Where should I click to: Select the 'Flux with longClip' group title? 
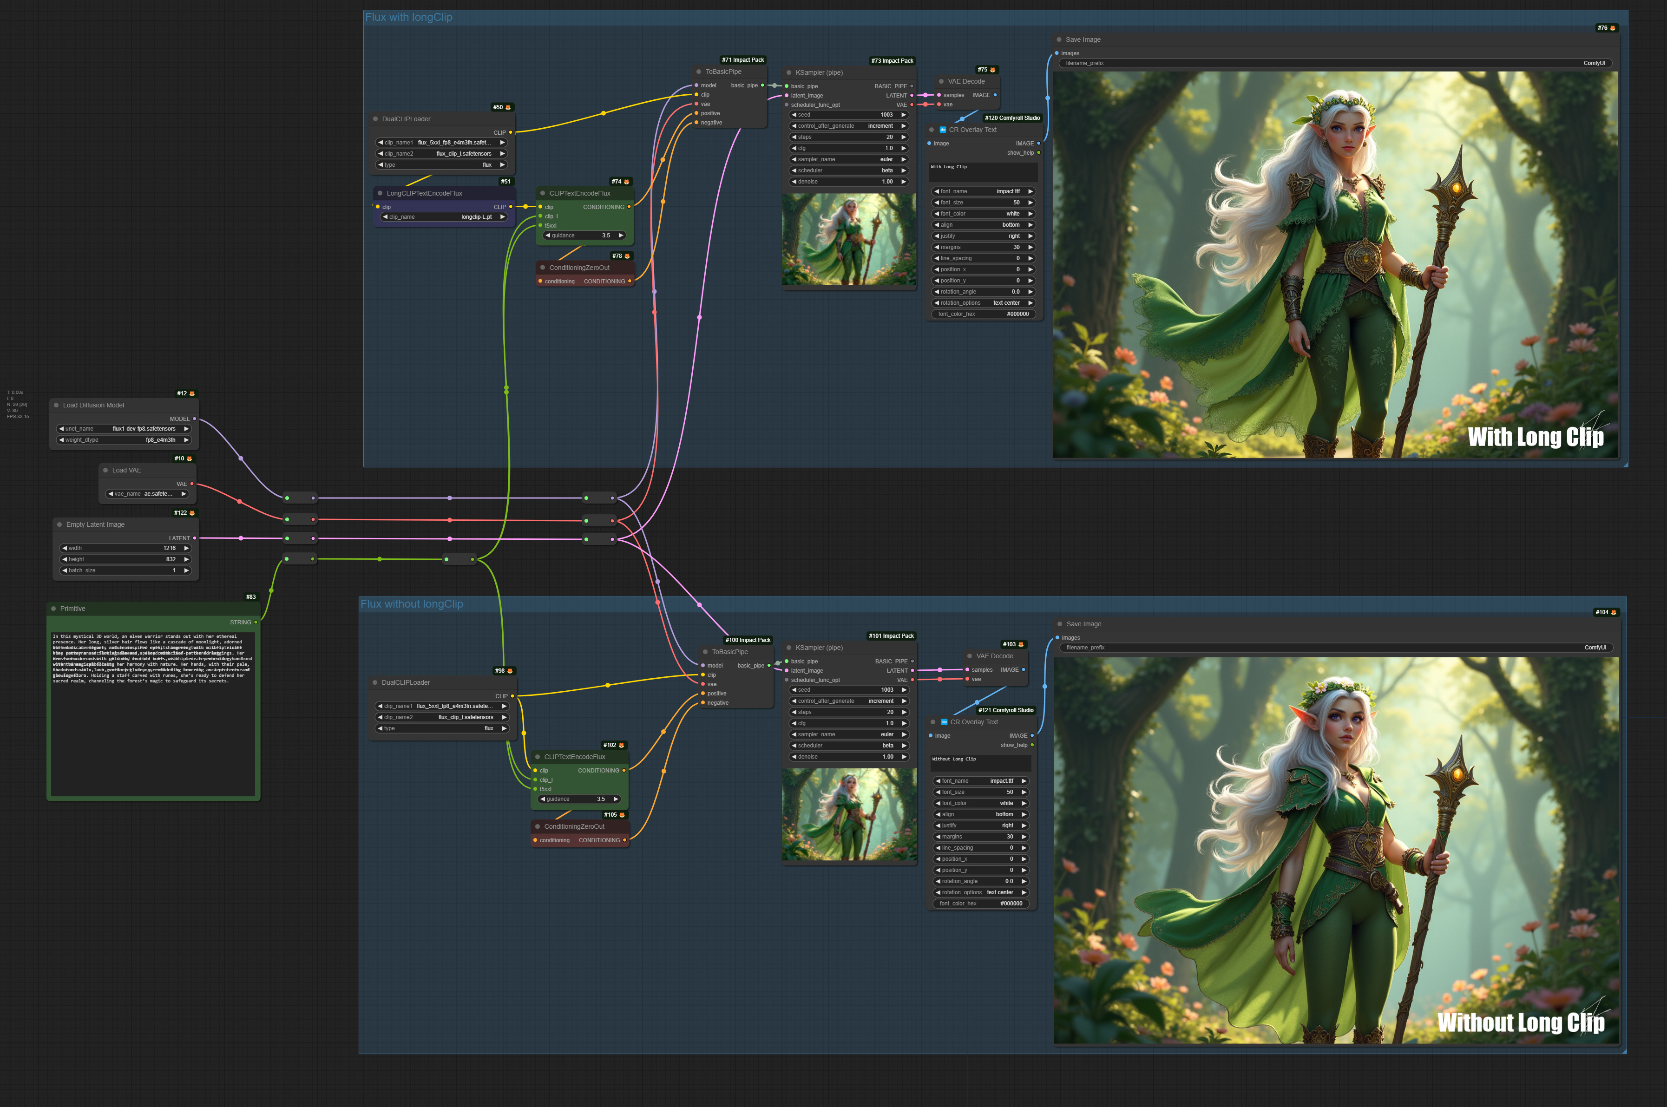click(x=409, y=17)
